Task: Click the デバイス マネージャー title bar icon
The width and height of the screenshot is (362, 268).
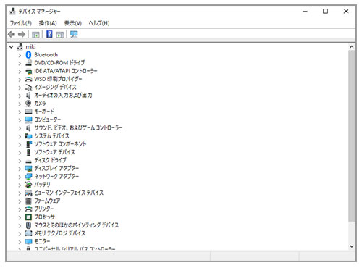Action: tap(12, 11)
